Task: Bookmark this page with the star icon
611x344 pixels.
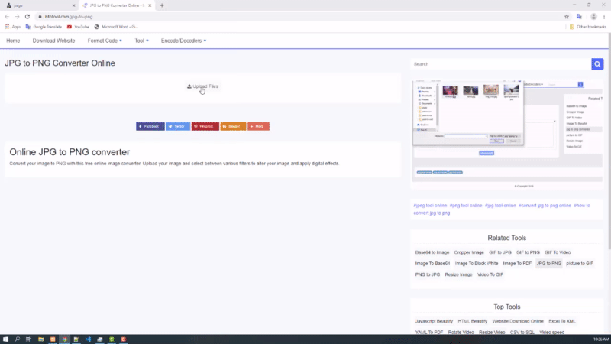Action: 567,16
